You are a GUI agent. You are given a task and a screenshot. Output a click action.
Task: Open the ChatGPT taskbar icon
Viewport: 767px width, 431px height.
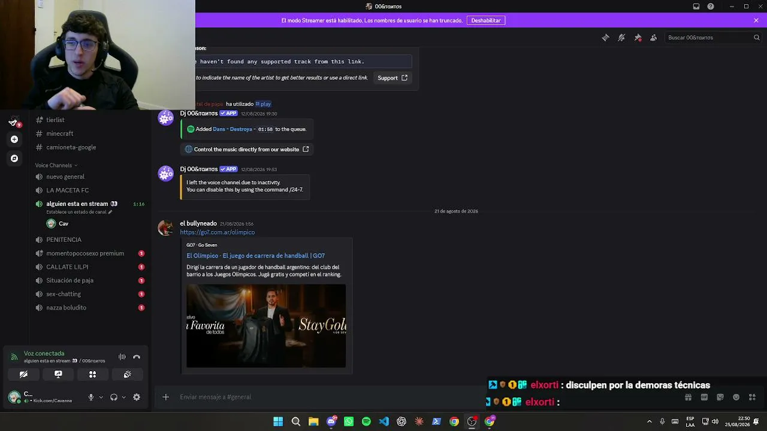point(401,421)
